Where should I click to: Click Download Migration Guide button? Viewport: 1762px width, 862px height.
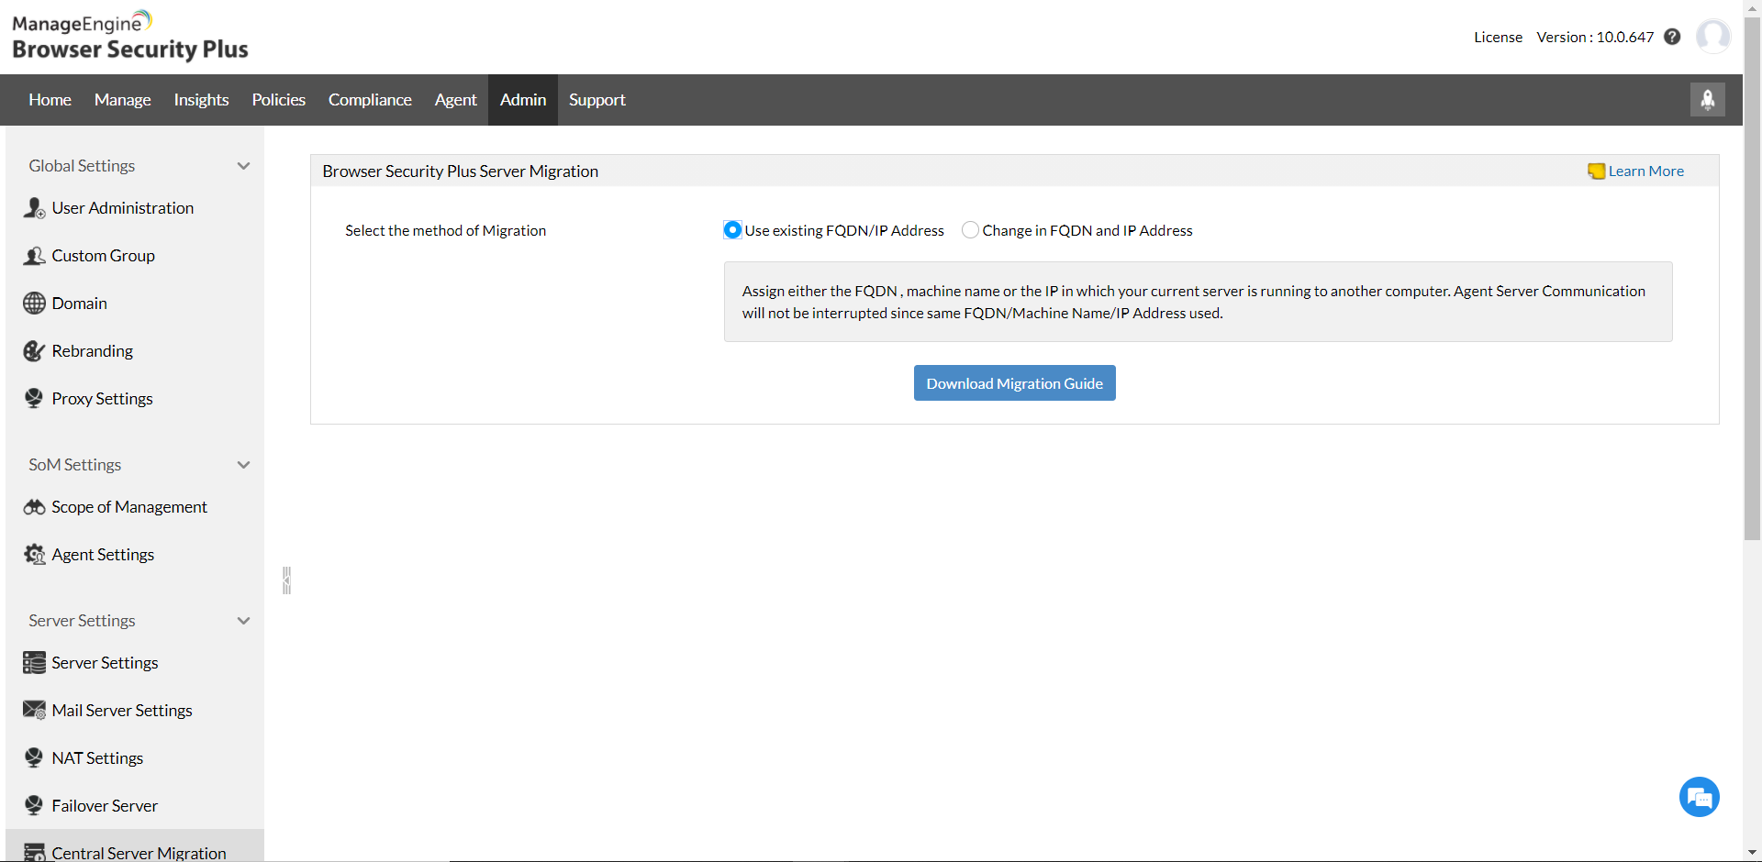tap(1015, 383)
